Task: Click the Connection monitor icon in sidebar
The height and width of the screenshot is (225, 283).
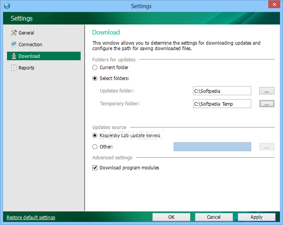Action: (14, 44)
